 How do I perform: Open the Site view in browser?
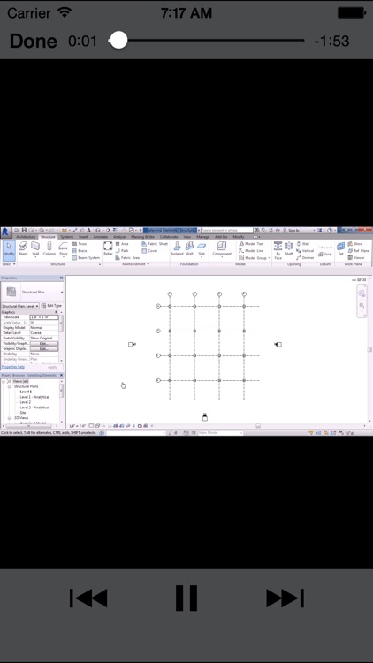point(23,413)
